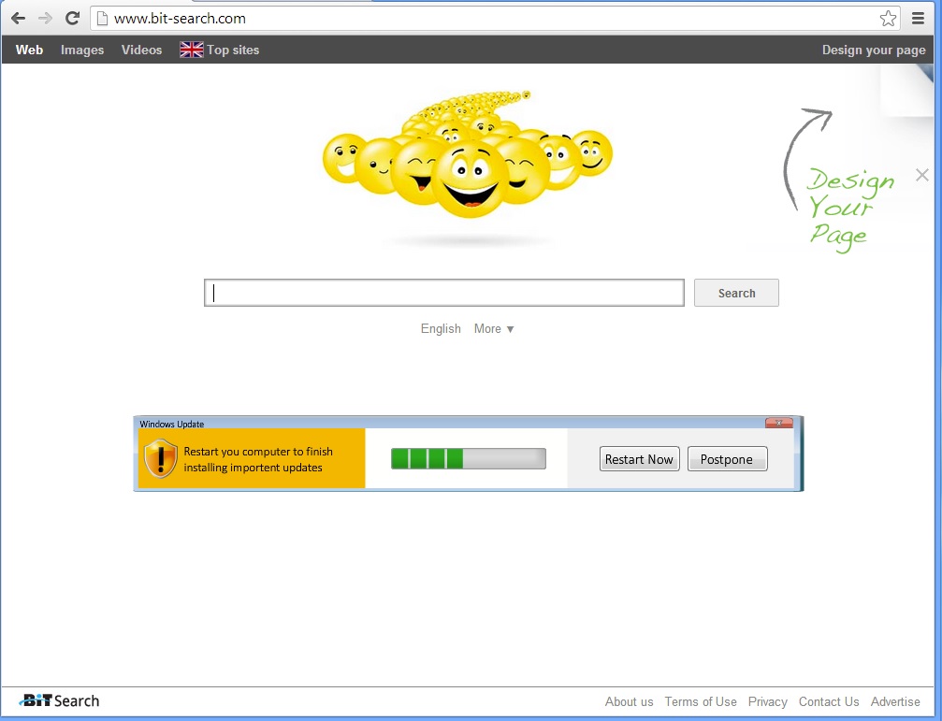942x721 pixels.
Task: Switch to Videos tab
Action: click(142, 50)
